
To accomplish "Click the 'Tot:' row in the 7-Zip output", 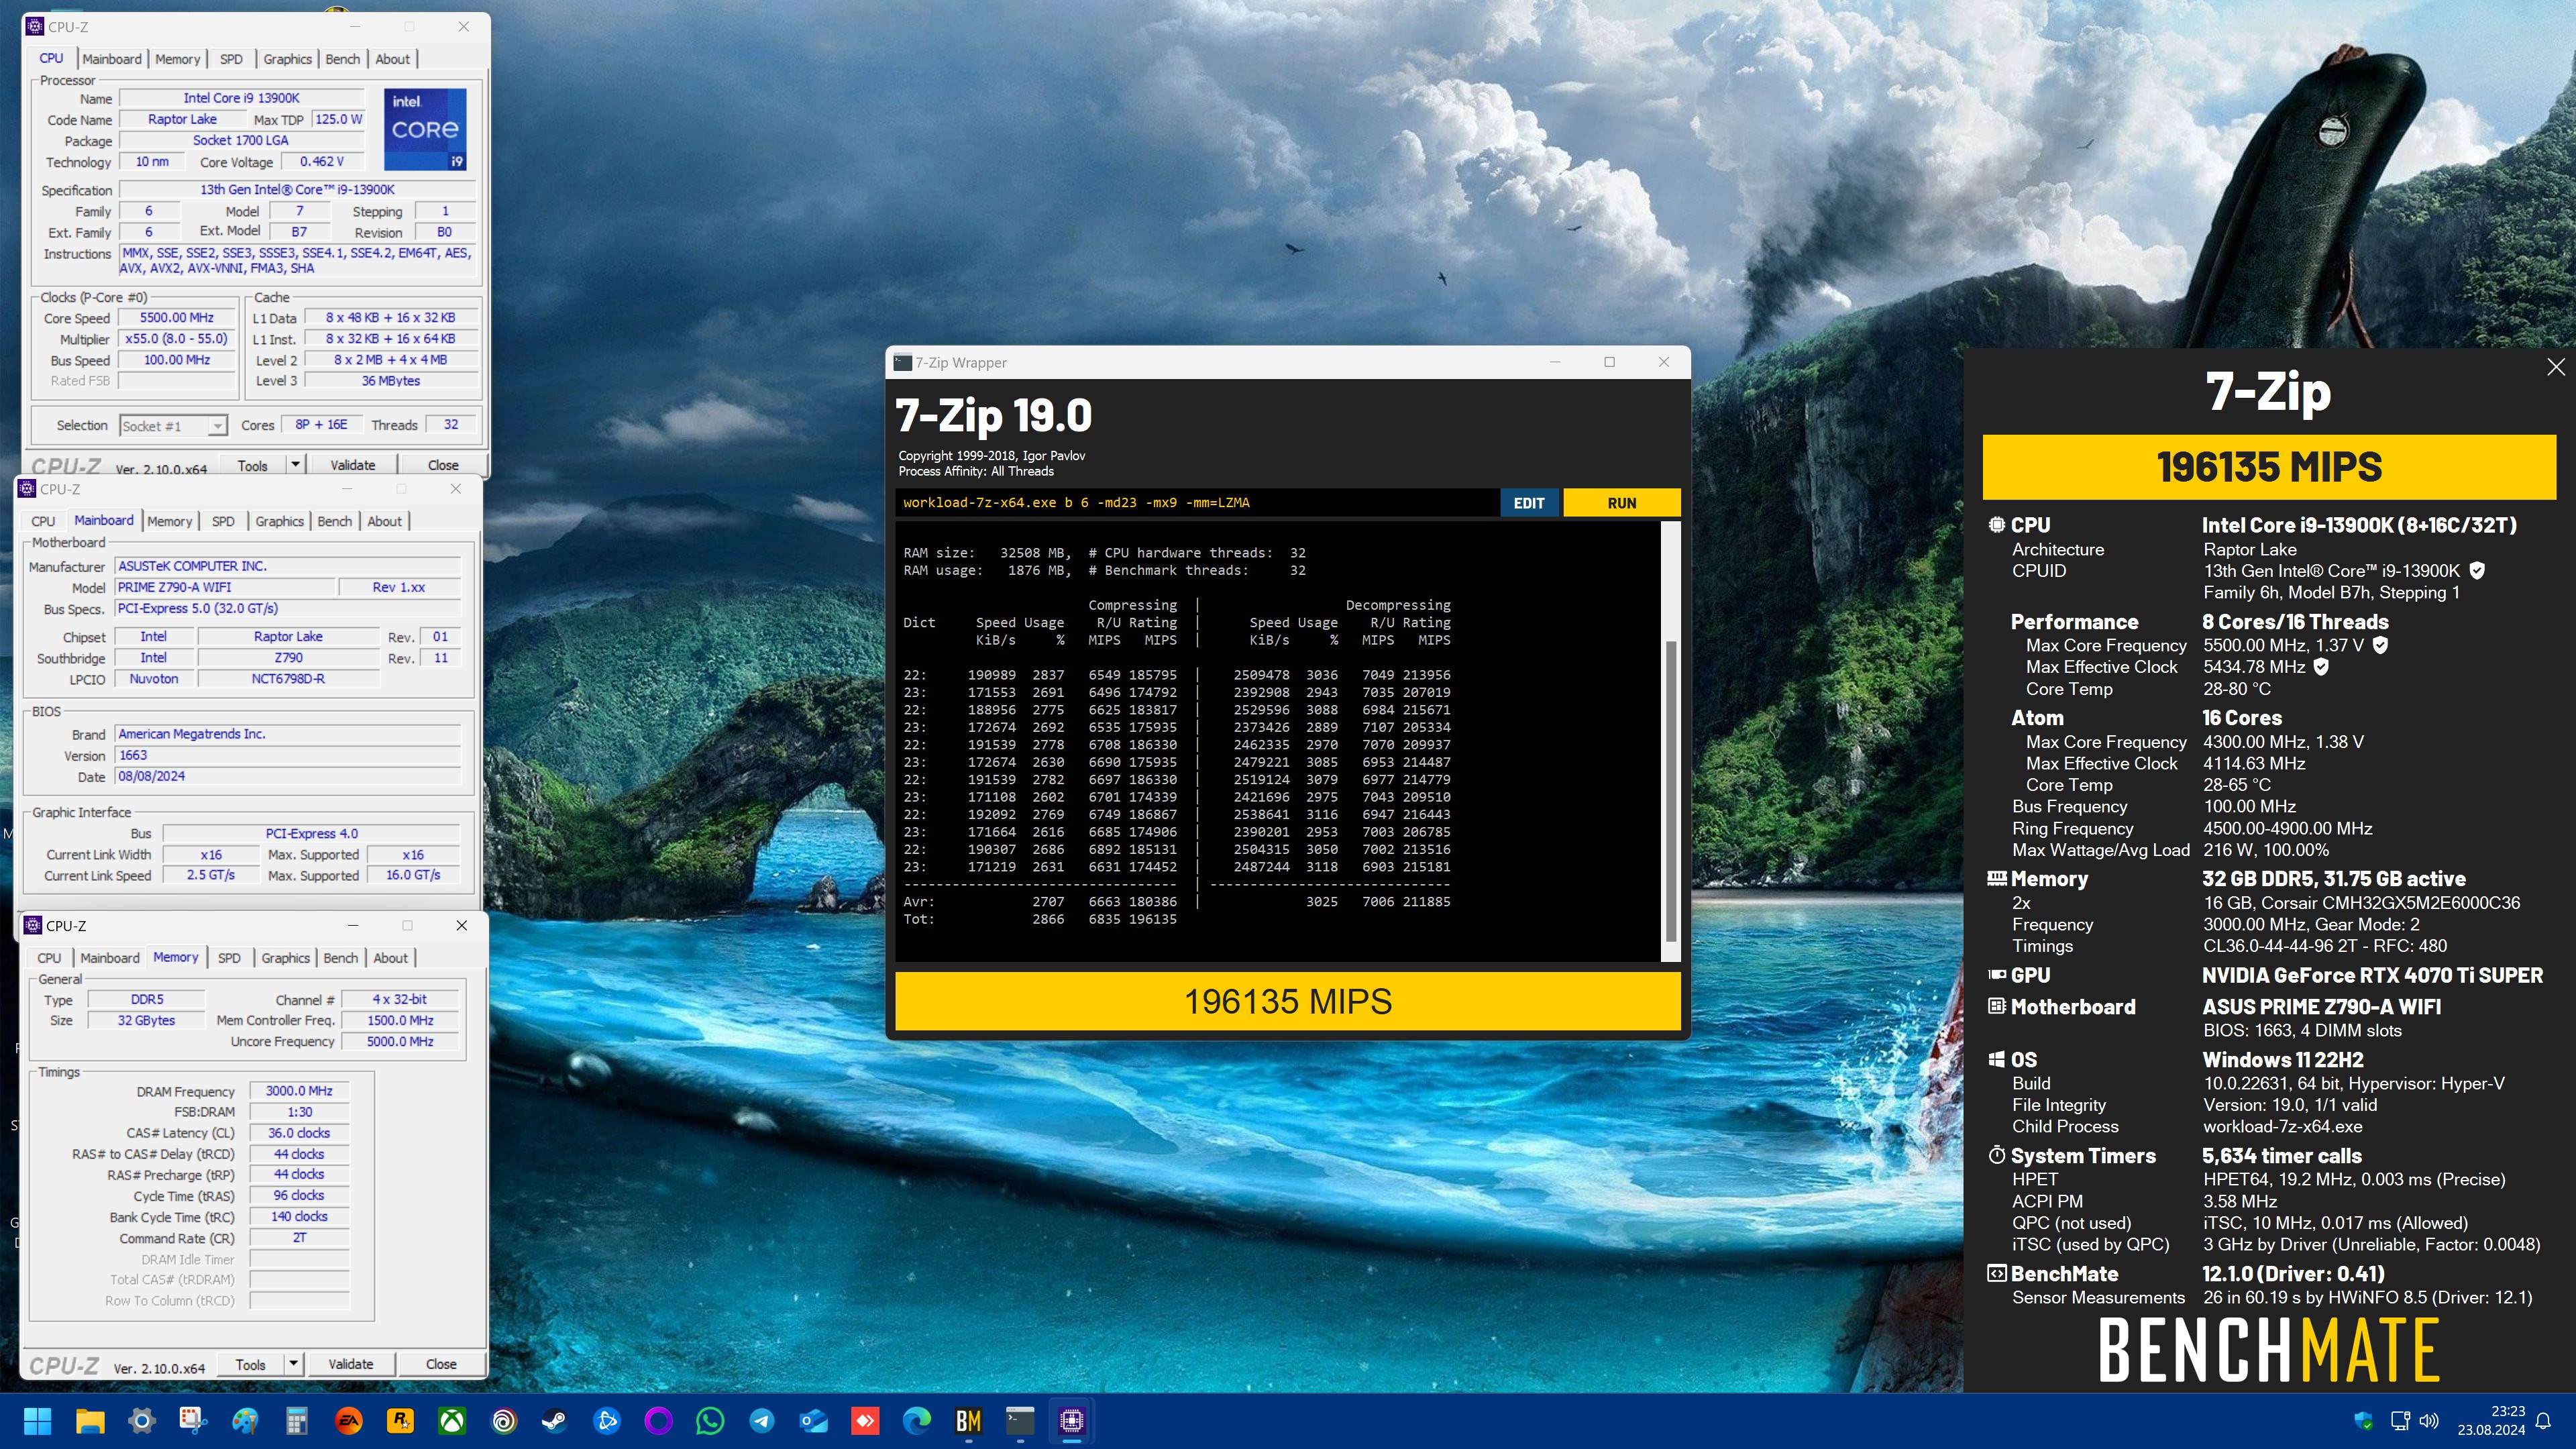I will pyautogui.click(x=1040, y=919).
